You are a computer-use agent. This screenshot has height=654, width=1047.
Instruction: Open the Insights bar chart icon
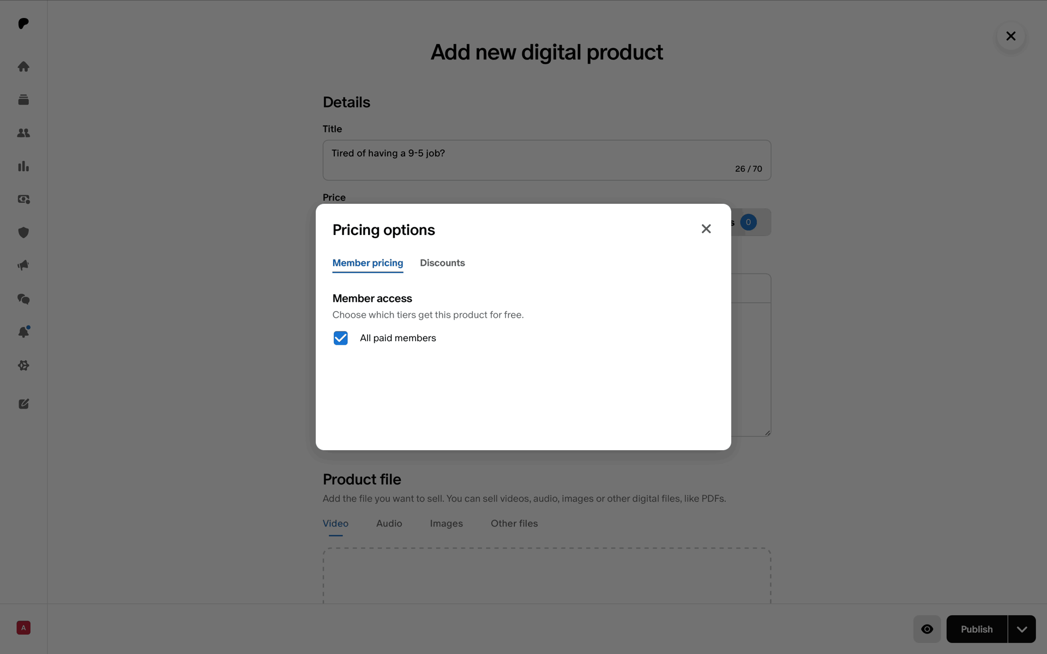click(23, 166)
